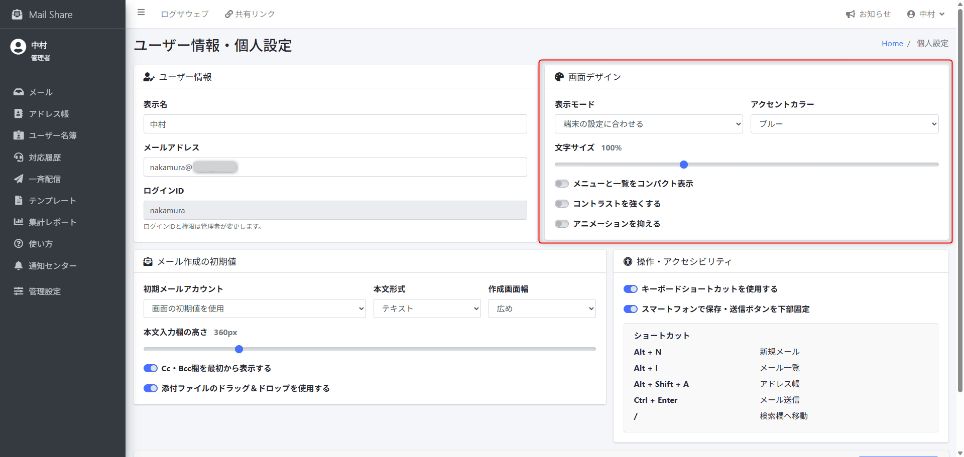Screen dimensions: 964x457
Task: Click the 表示名 input field
Action: [x=335, y=124]
